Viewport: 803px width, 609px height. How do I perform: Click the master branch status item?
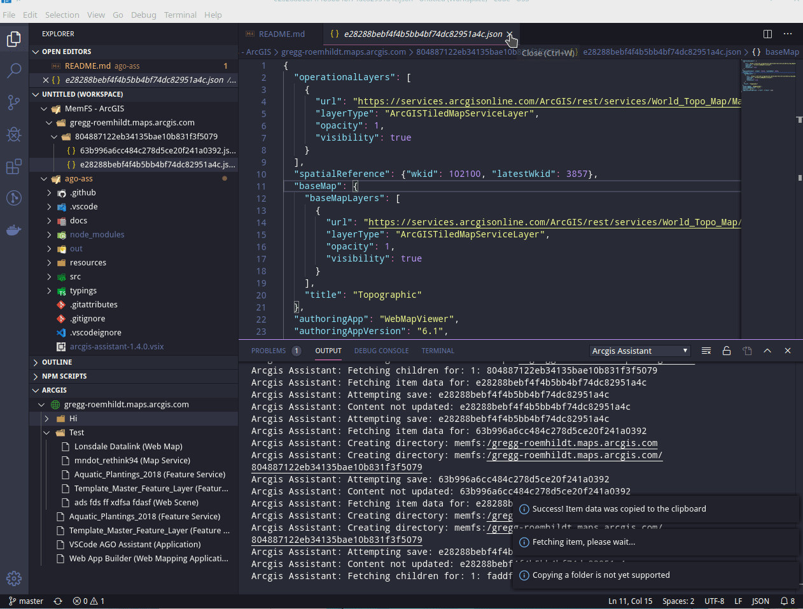[25, 601]
